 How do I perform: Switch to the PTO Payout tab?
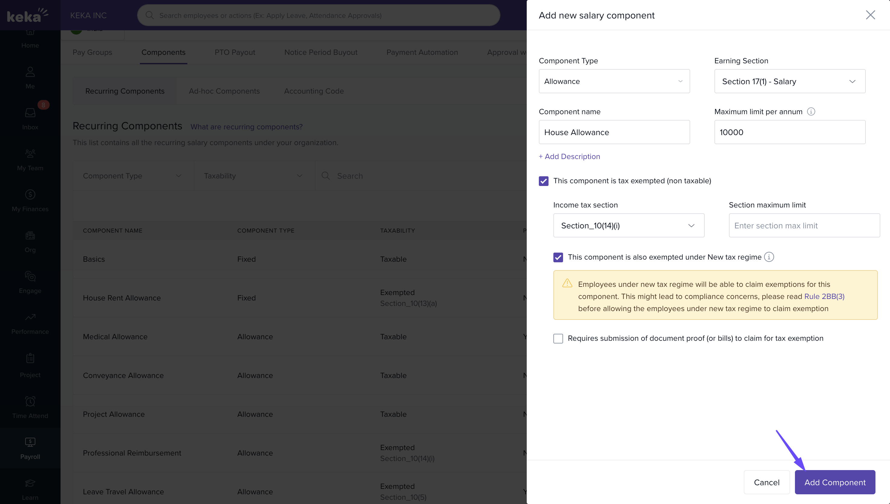coord(235,52)
